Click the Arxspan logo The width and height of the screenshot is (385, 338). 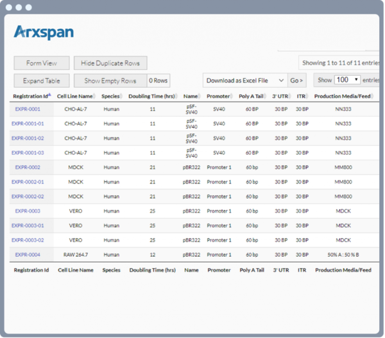(44, 32)
